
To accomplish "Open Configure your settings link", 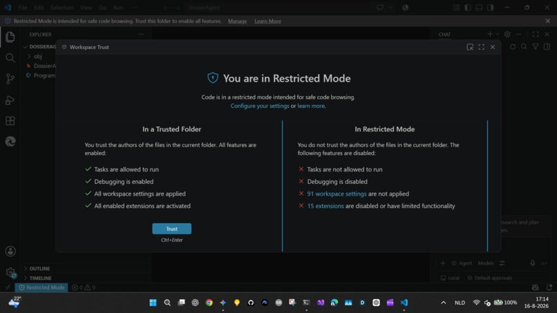I will pos(260,106).
